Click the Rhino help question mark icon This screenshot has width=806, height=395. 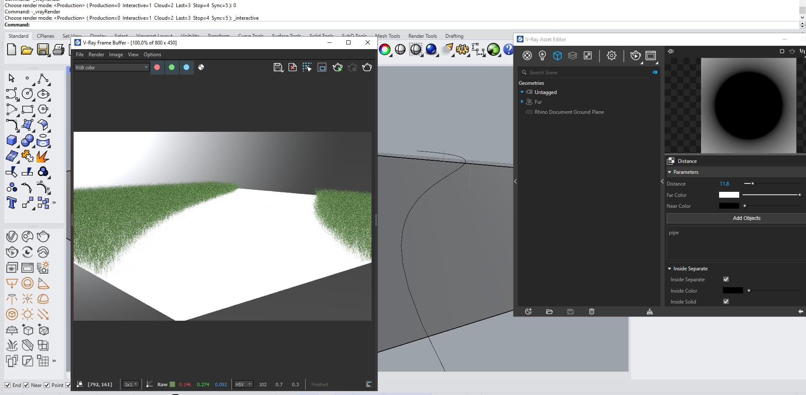click(508, 50)
